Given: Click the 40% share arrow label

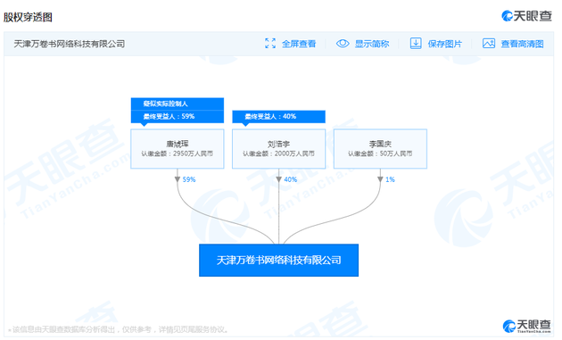Looking at the screenshot, I should (x=290, y=179).
